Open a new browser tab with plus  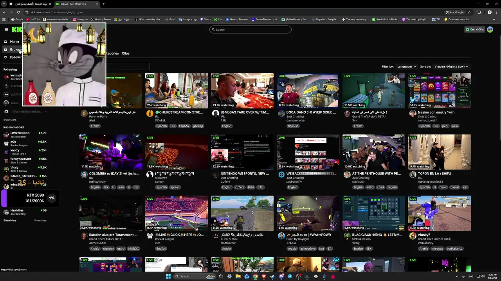tap(104, 4)
